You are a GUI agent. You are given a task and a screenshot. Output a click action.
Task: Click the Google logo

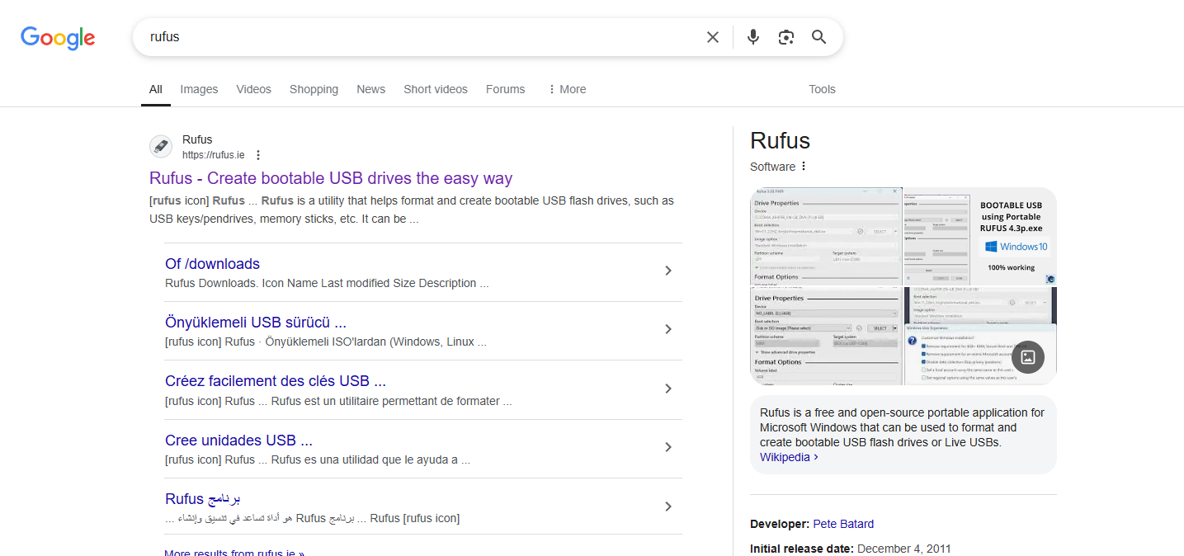coord(58,38)
